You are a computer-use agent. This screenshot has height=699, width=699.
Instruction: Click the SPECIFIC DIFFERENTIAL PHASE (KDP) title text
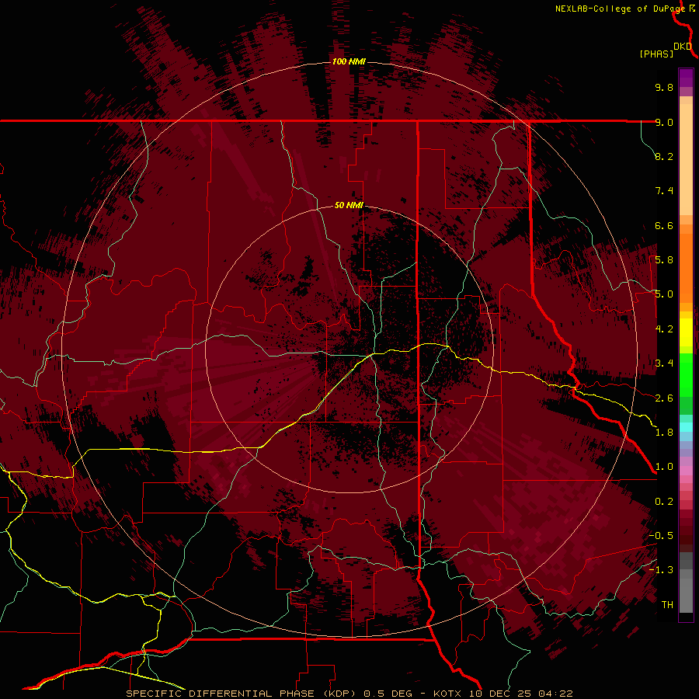pyautogui.click(x=242, y=694)
